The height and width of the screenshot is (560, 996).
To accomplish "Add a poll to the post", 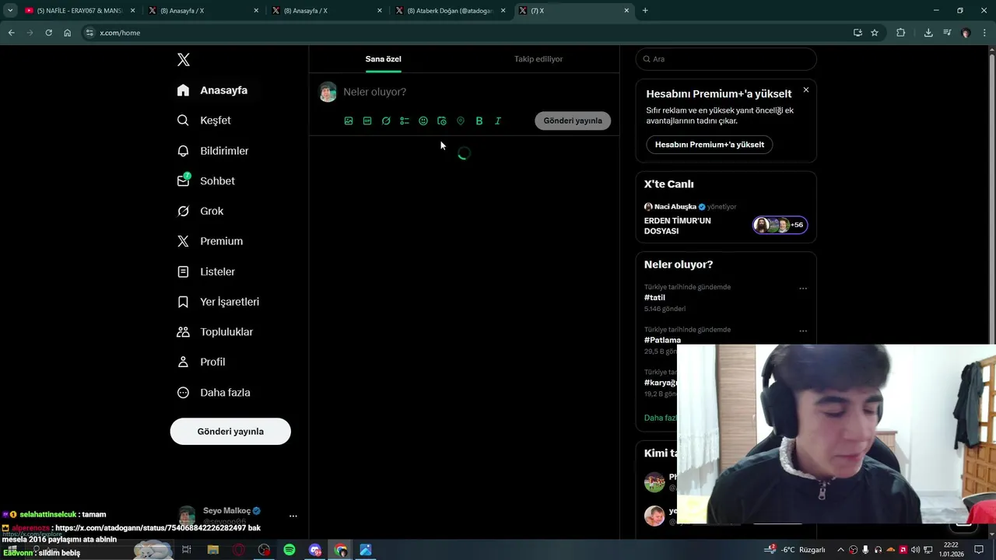I will 405,121.
